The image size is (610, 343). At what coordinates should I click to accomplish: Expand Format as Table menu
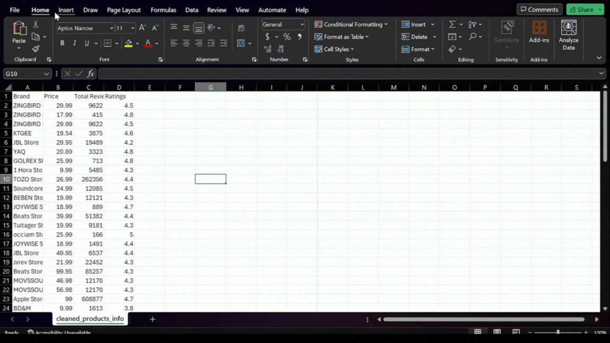[342, 37]
